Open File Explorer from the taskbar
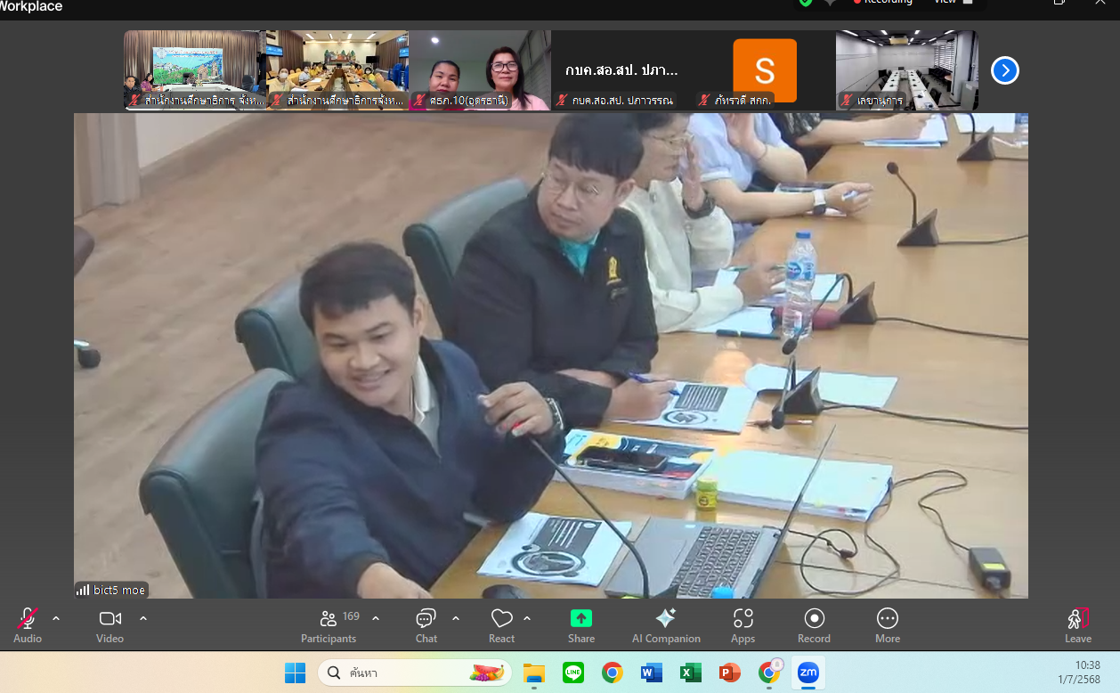Screen dimensions: 1120x693 pos(534,673)
